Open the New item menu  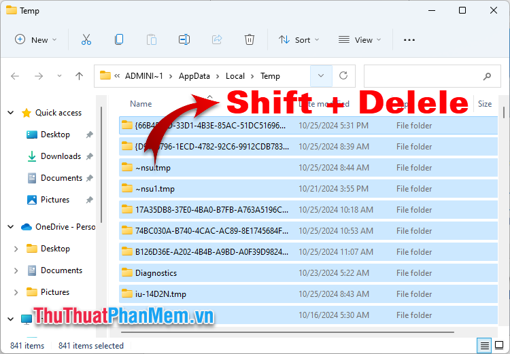36,39
